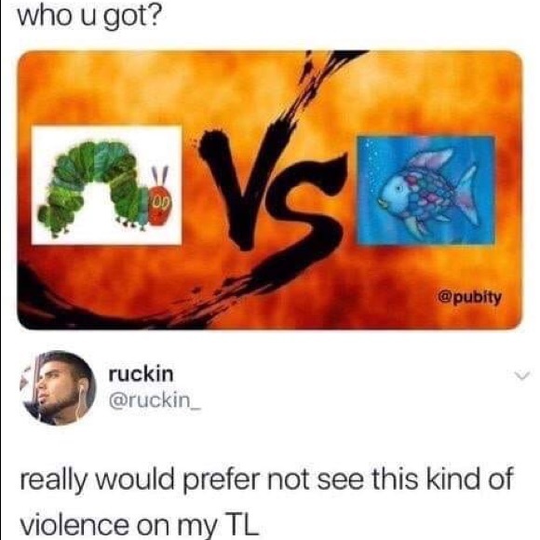Click the word 'violence' in the tweet
The image size is (540, 540).
pos(74,524)
